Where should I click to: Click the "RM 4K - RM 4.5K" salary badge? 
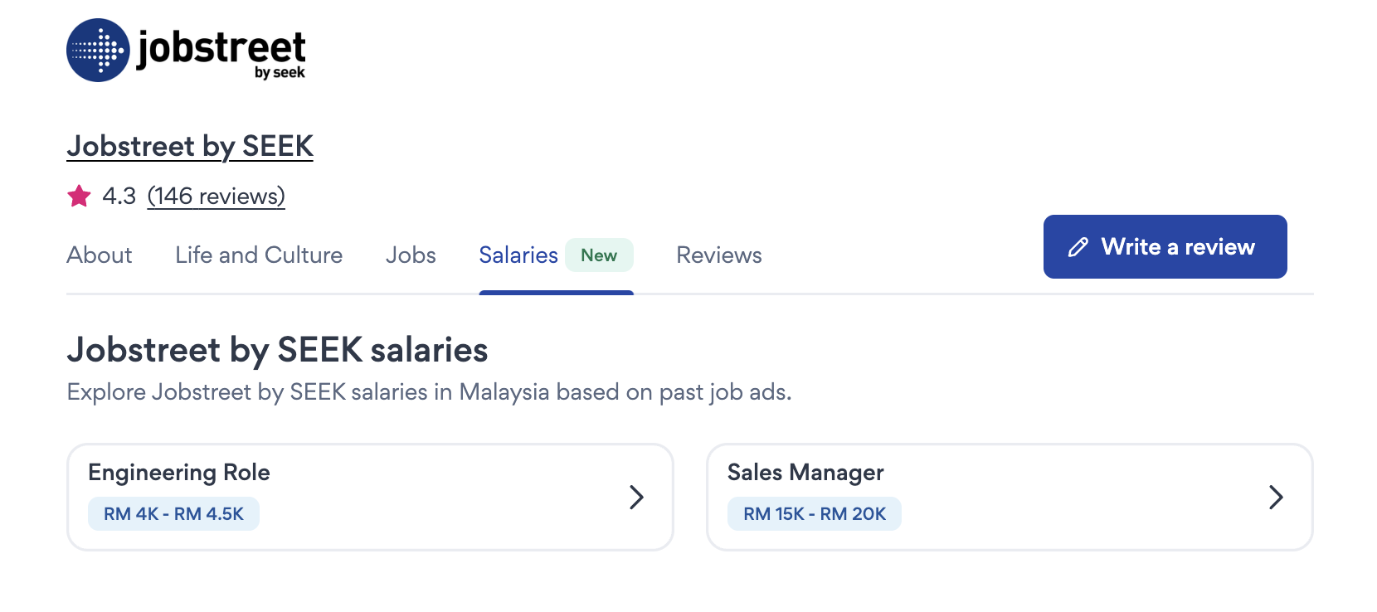[x=173, y=514]
